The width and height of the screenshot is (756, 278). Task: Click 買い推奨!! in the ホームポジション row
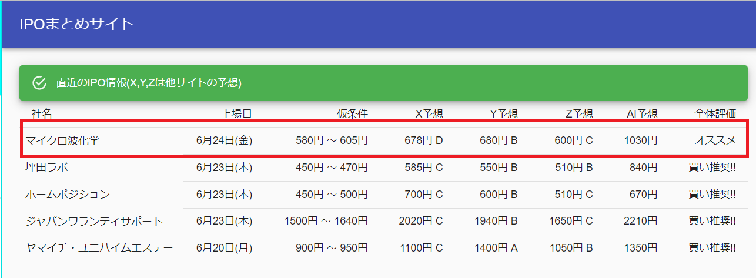(712, 195)
